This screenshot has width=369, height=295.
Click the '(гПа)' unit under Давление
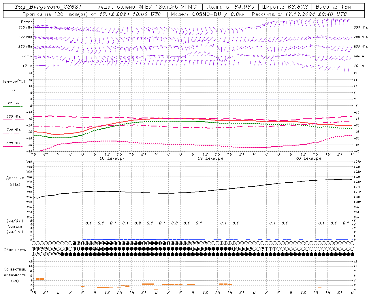tap(15, 185)
